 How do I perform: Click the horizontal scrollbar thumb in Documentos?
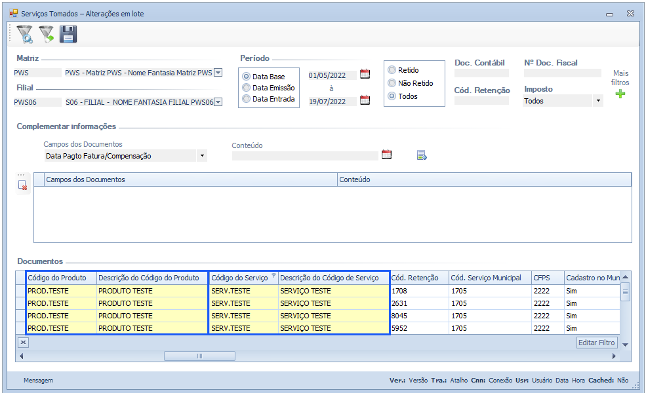point(199,356)
